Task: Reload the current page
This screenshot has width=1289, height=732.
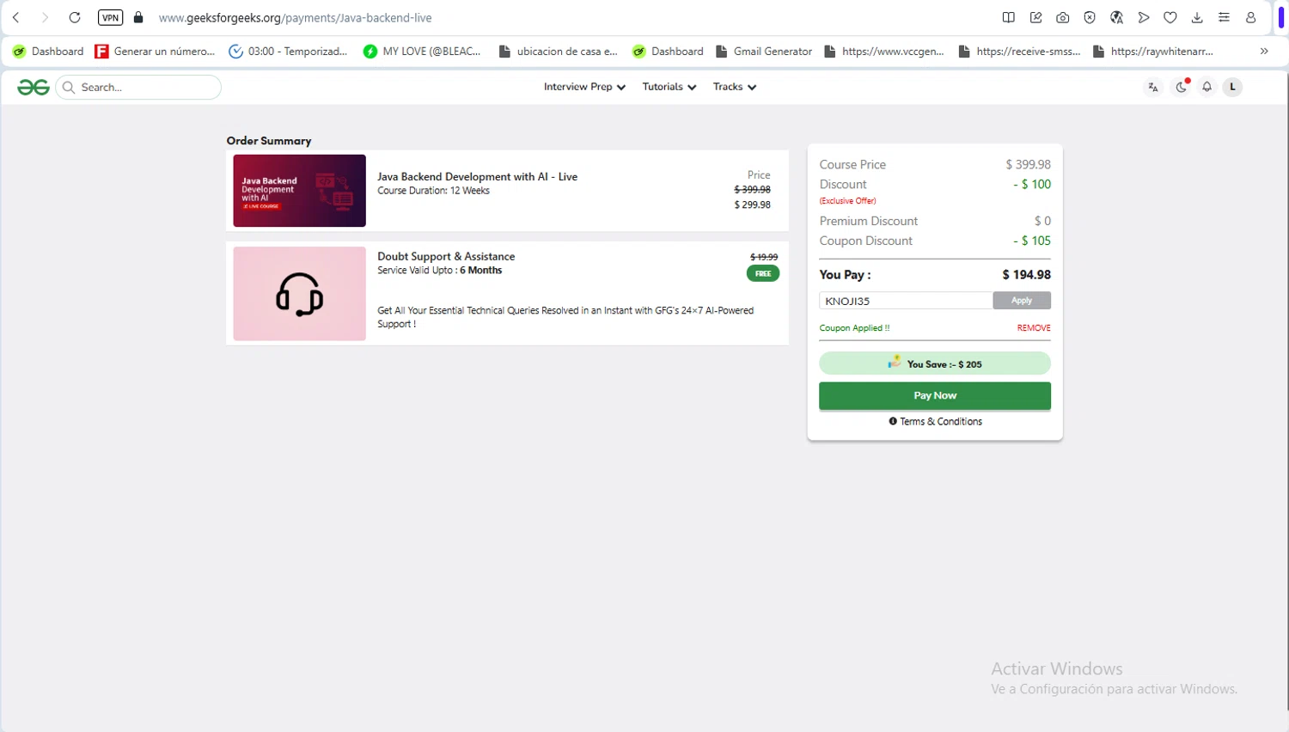Action: pyautogui.click(x=75, y=17)
